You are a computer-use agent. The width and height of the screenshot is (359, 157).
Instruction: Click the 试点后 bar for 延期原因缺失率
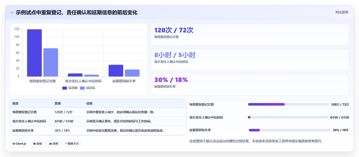pos(132,73)
